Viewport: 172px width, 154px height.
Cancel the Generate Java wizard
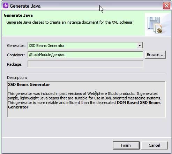pyautogui.click(x=155, y=145)
